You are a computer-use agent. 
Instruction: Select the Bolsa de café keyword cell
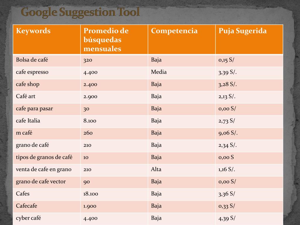(47, 60)
